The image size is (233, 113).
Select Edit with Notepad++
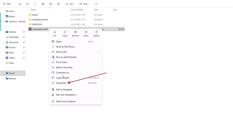click(x=75, y=95)
